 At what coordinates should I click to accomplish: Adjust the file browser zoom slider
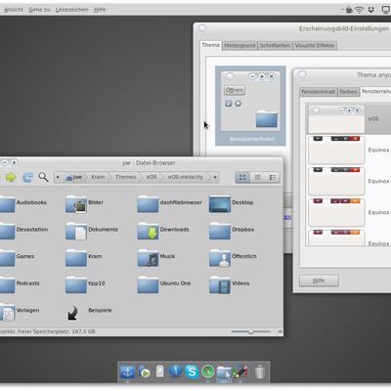click(251, 331)
